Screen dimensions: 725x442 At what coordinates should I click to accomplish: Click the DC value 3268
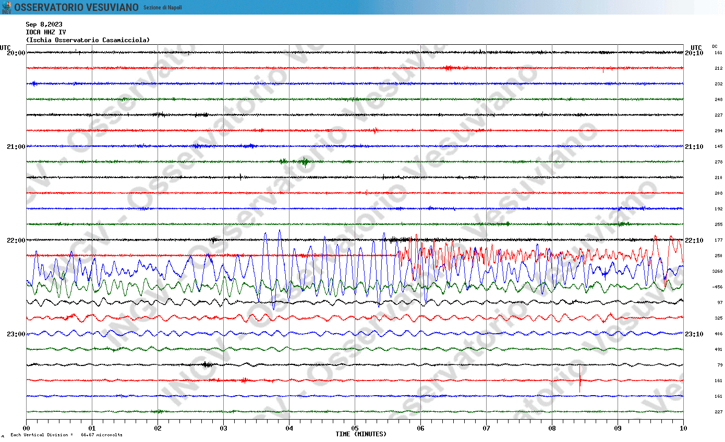point(717,271)
